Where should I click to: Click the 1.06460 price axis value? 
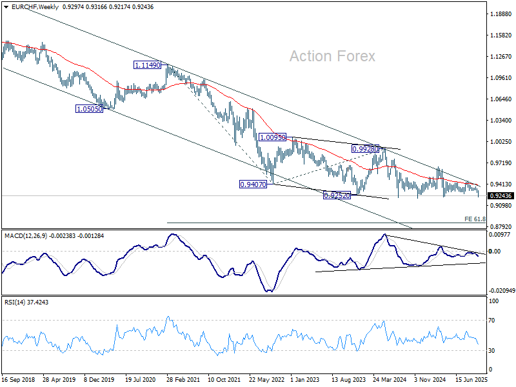pos(501,99)
